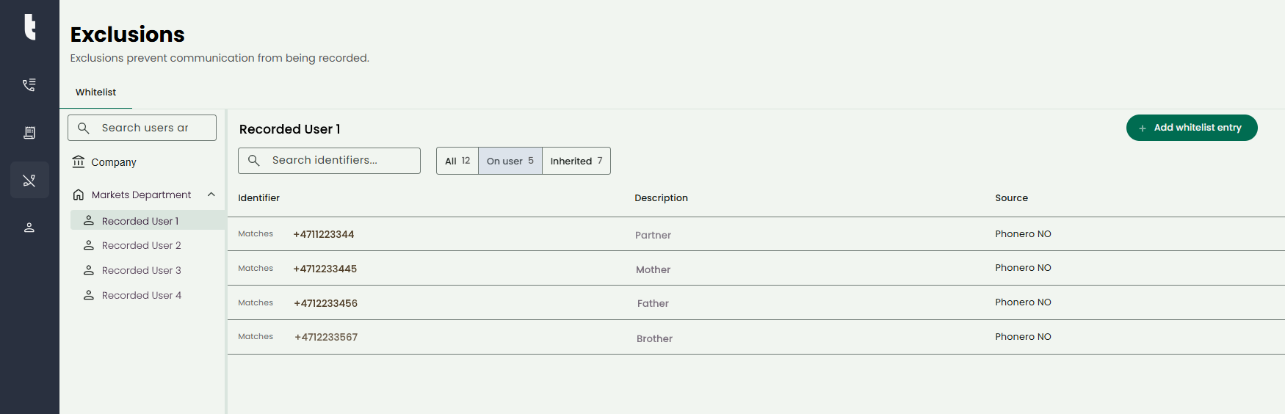Add a new whitelist entry
The height and width of the screenshot is (414, 1285).
point(1192,128)
